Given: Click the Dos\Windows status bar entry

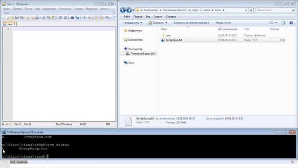Looking at the screenshot, I should [64, 124].
